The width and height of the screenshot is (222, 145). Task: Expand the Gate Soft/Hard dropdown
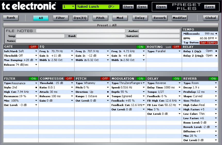36,51
